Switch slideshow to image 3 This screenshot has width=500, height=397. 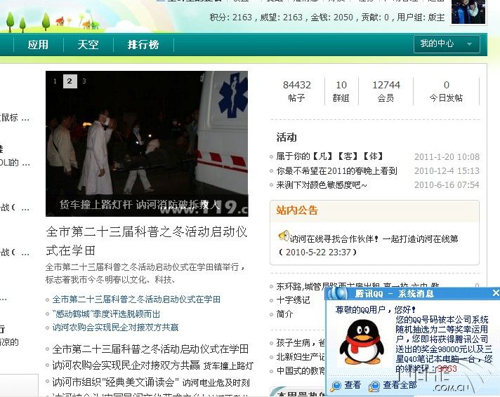point(84,81)
